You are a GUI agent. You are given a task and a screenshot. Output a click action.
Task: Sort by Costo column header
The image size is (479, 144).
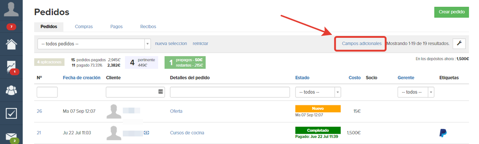(x=354, y=77)
